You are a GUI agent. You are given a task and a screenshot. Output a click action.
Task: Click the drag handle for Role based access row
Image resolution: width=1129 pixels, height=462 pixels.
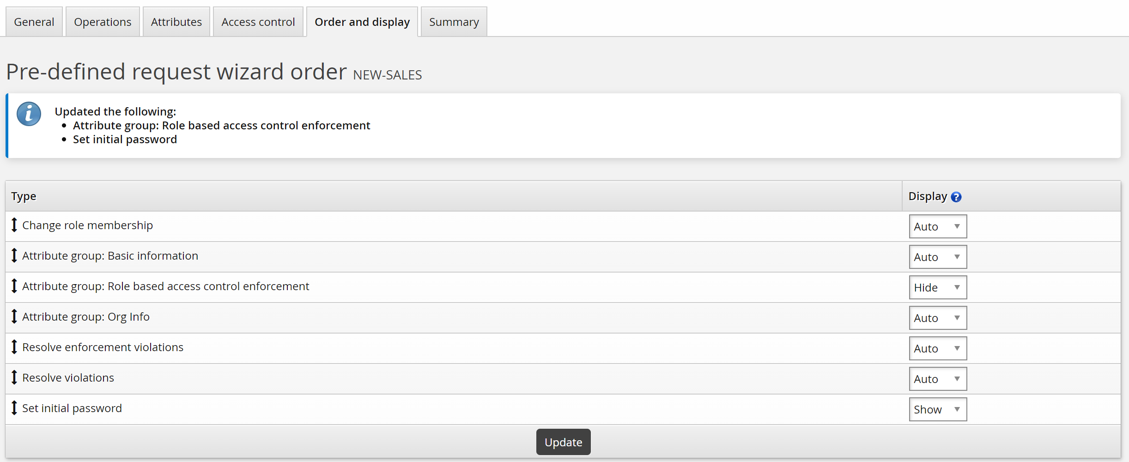pyautogui.click(x=14, y=286)
